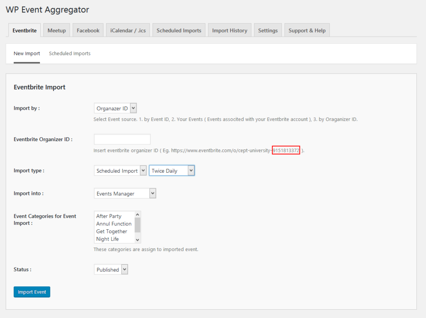426x318 pixels.
Task: View the Import History tab
Action: click(230, 30)
